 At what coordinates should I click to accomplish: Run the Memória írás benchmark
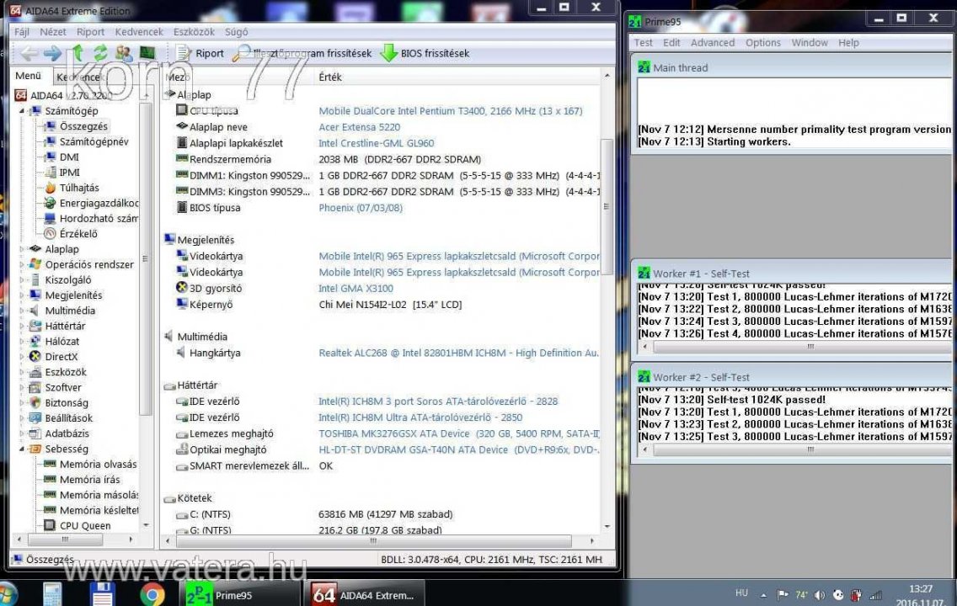point(89,480)
